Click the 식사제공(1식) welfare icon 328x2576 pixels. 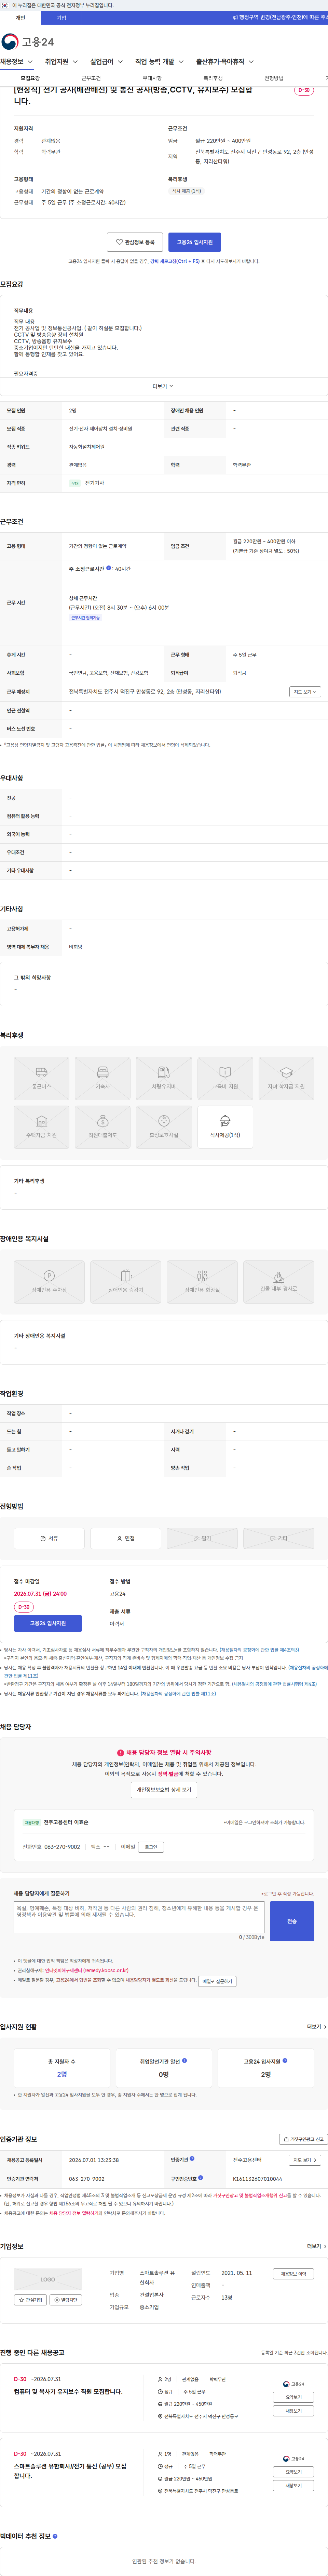[225, 1127]
